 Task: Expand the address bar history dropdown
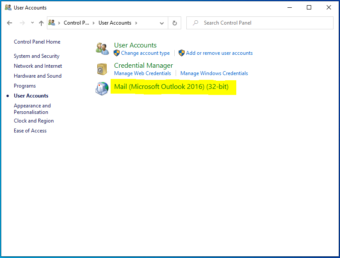pos(162,23)
